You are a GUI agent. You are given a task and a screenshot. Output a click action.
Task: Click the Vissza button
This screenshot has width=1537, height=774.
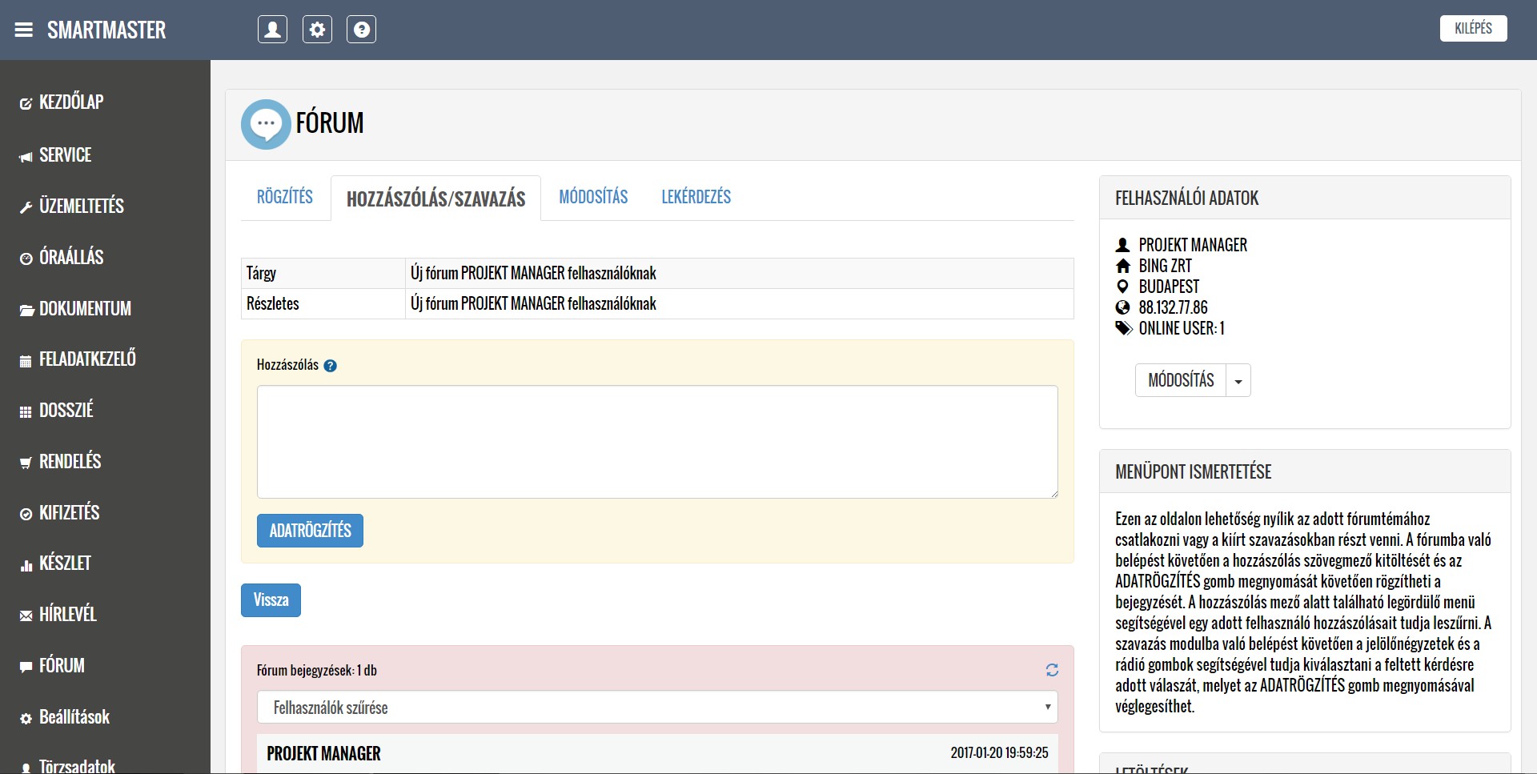click(271, 600)
